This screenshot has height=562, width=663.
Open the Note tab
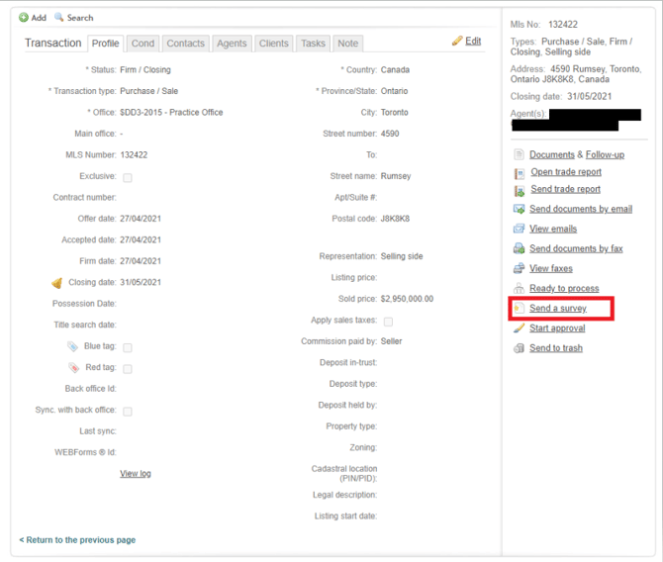pos(347,44)
